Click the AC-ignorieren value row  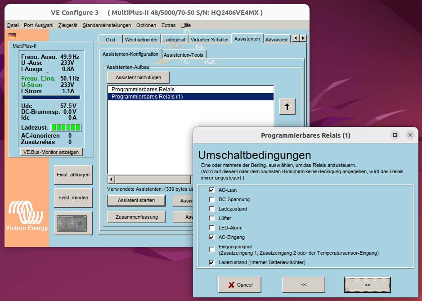[46, 135]
